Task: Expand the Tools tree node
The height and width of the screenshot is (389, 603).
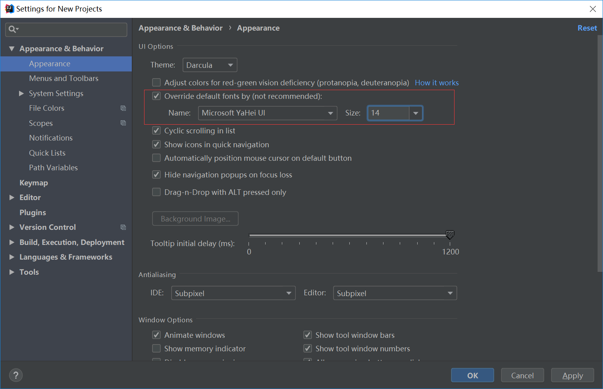Action: [12, 272]
